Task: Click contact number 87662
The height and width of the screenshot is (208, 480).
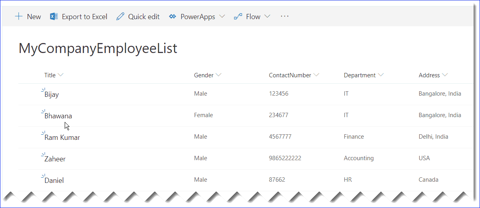Action: (277, 180)
